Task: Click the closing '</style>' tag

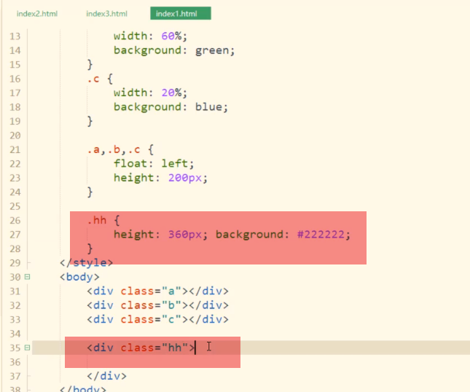Action: pos(86,263)
